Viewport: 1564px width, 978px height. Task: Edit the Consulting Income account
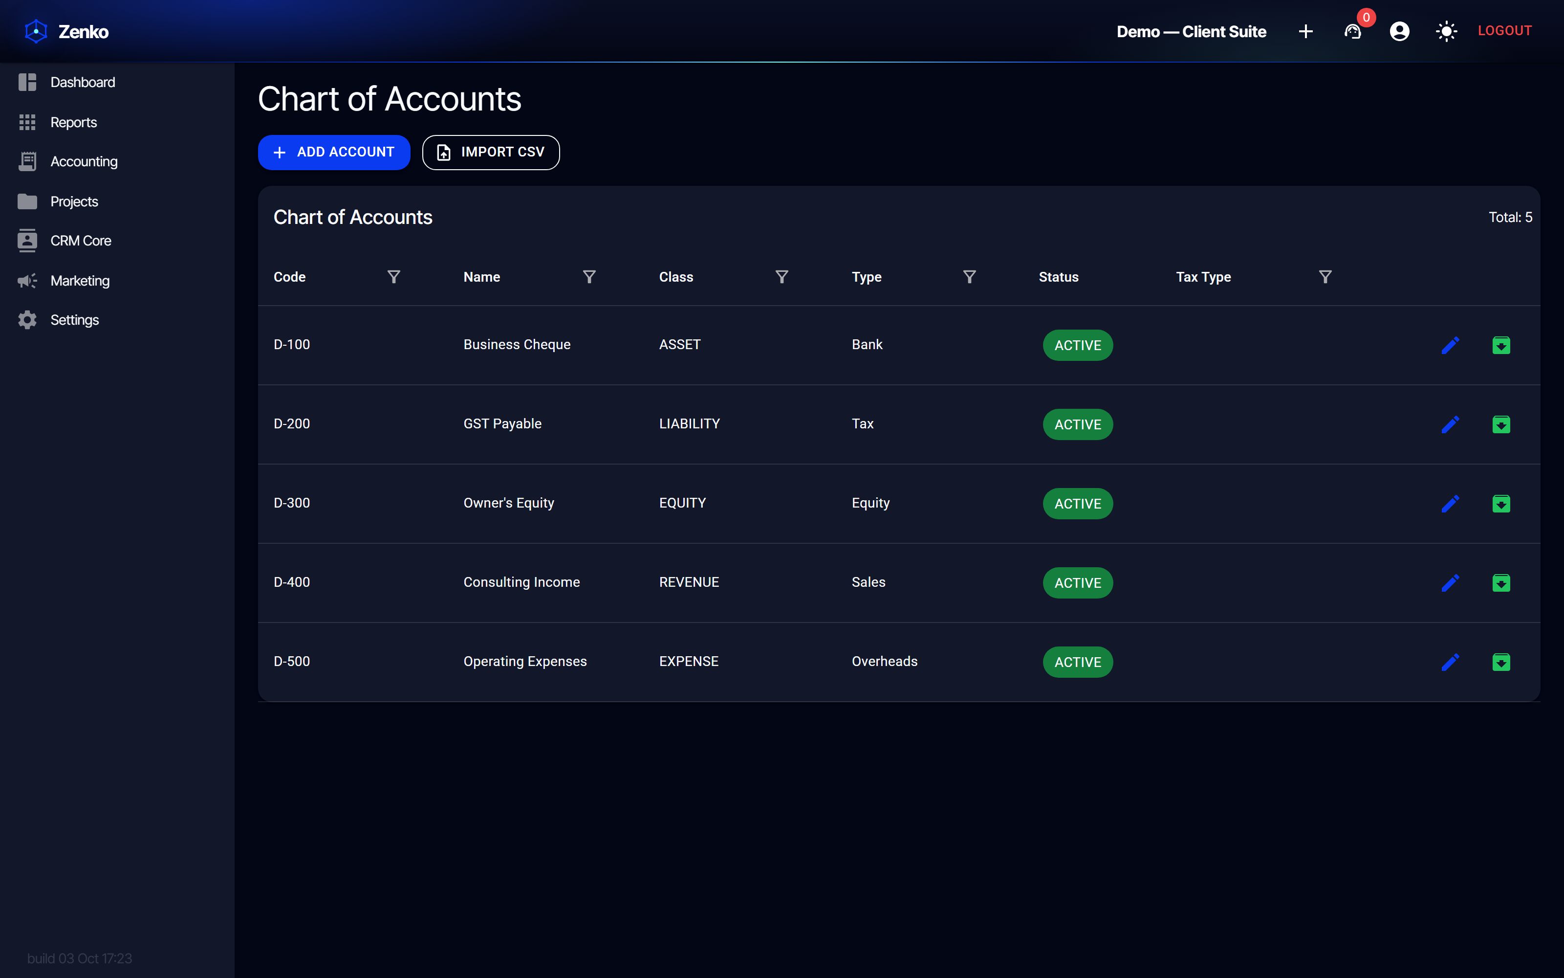pyautogui.click(x=1450, y=583)
